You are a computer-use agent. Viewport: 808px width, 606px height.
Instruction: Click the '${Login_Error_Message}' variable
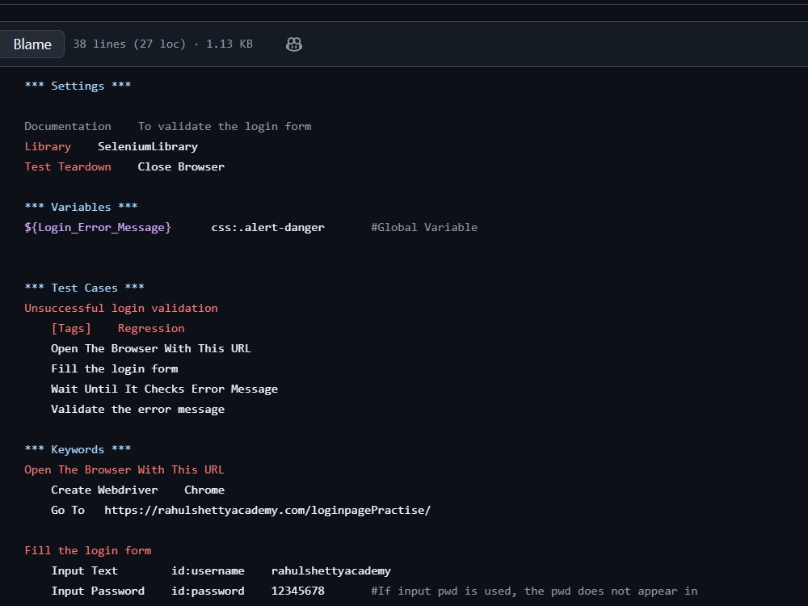tap(98, 227)
